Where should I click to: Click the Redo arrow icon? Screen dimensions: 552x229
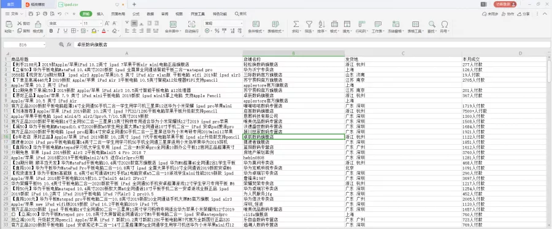click(x=66, y=14)
